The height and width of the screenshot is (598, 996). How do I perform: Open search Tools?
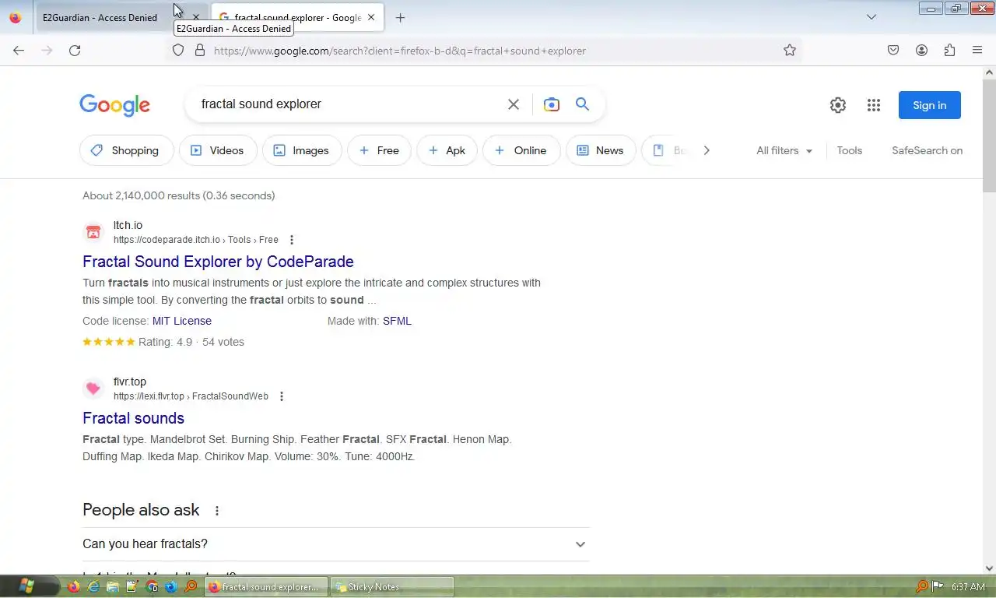pyautogui.click(x=849, y=150)
